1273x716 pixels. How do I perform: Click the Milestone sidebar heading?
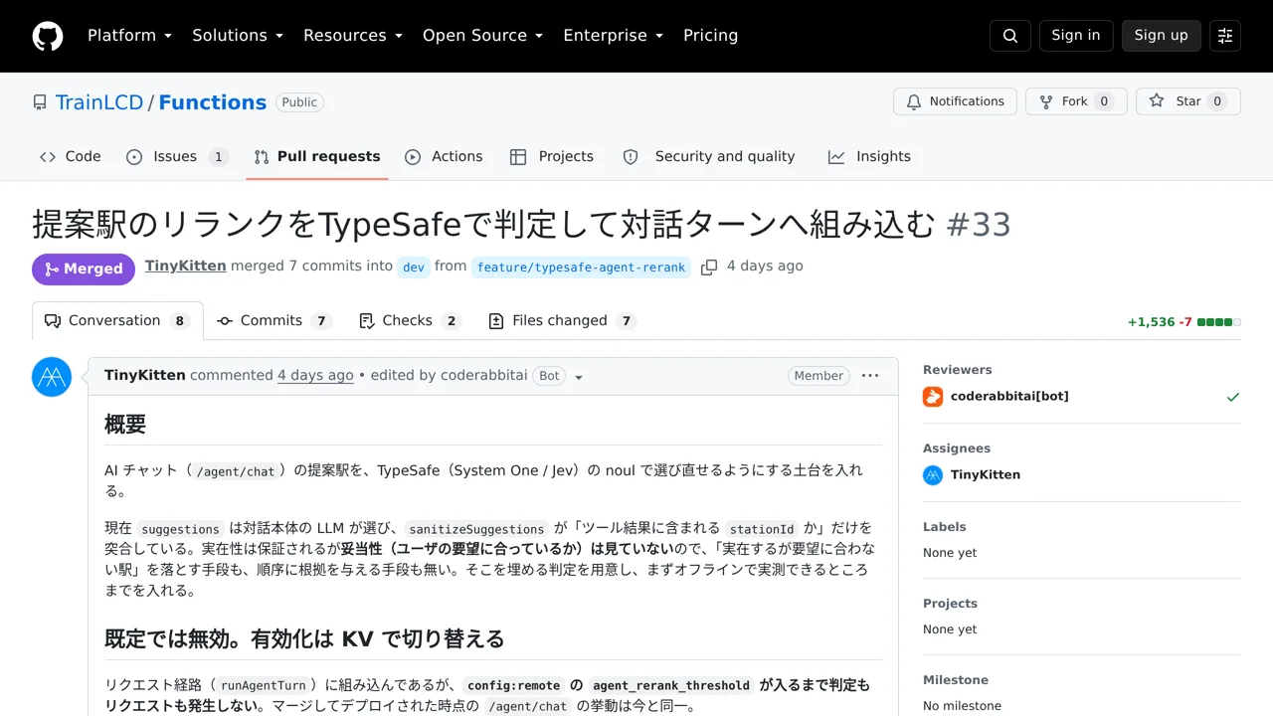click(956, 680)
